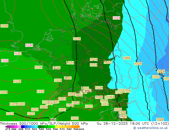The width and height of the screenshot is (169, 130).
Task: Pick the darkest green swatch above 534
Action: 39,127
